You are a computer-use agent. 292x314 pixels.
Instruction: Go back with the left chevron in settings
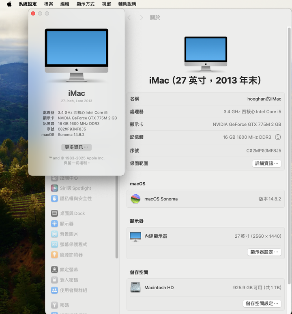[x=129, y=17]
